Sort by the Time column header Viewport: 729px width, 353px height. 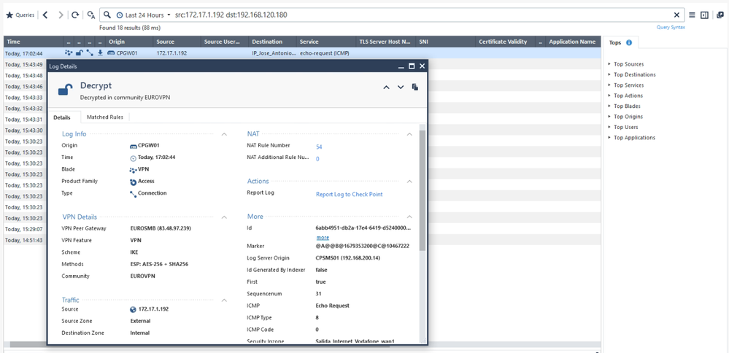click(34, 42)
